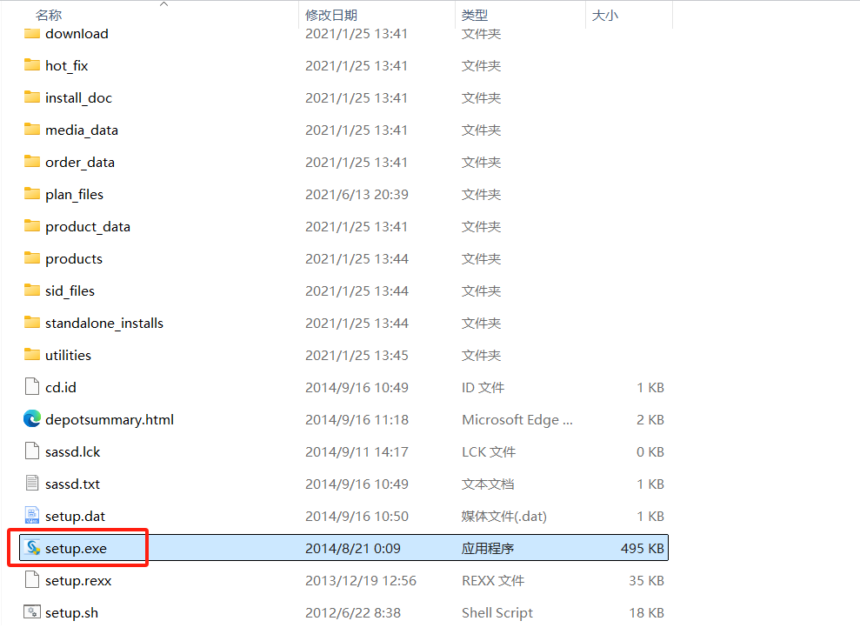860x641 pixels.
Task: Click the standalone_installs folder icon
Action: tap(32, 323)
